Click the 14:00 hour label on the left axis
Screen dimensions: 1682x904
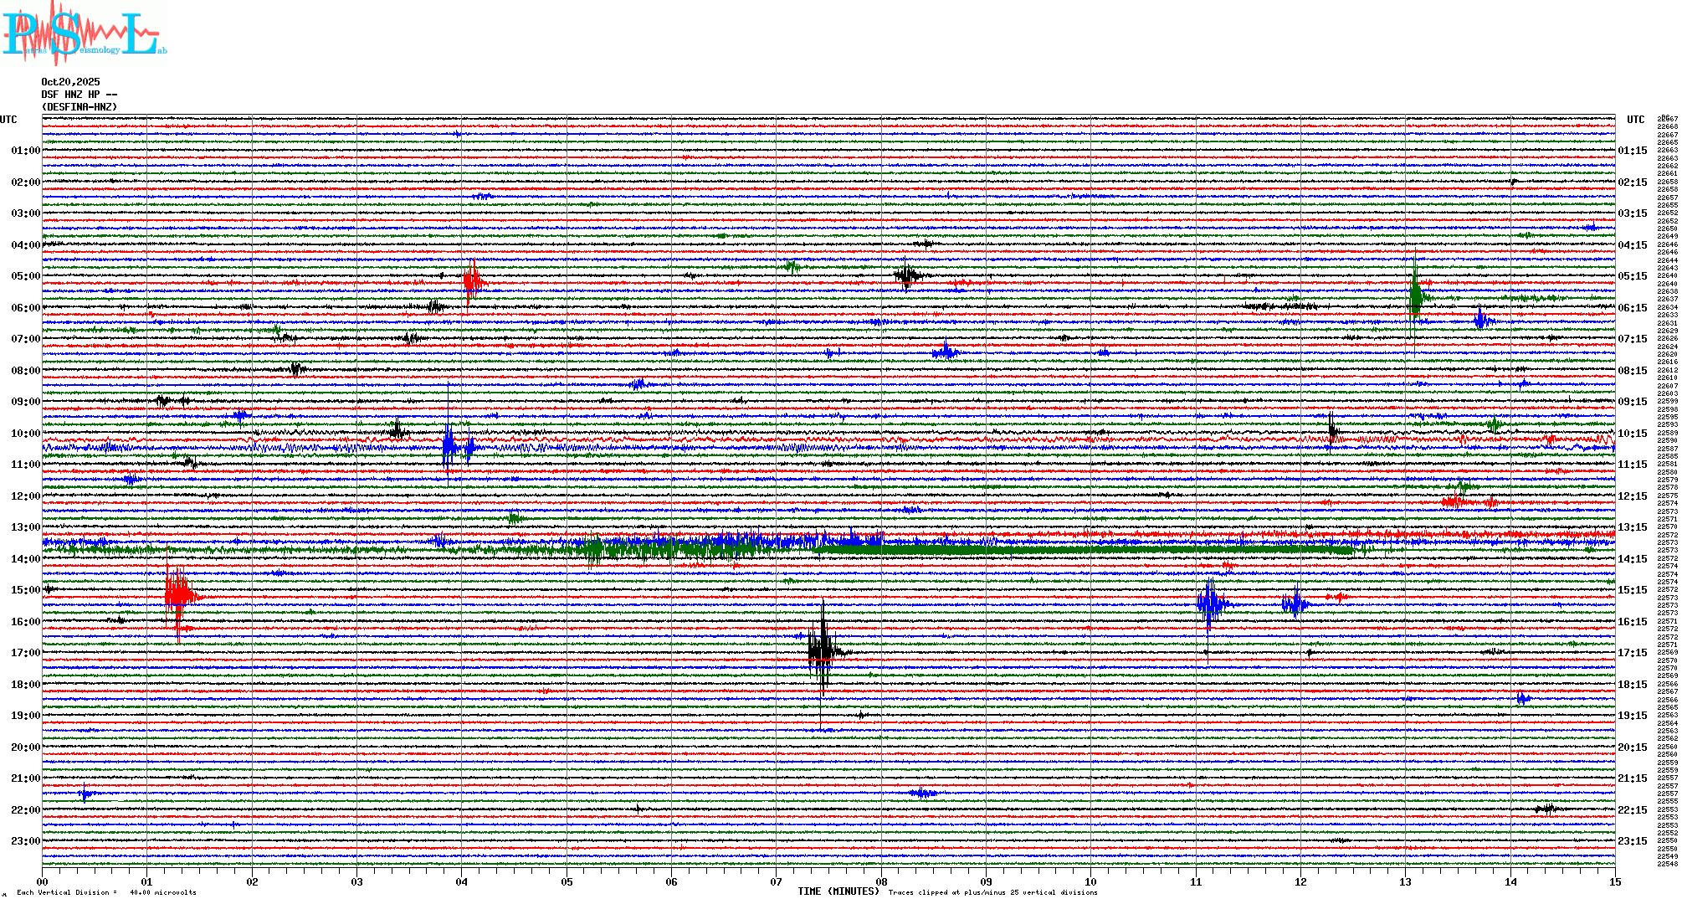coord(25,559)
